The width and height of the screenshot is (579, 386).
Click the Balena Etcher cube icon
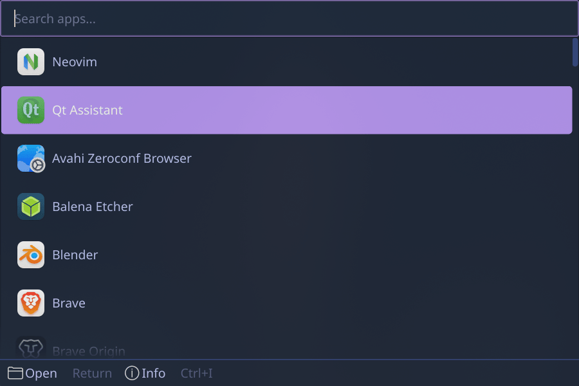[31, 207]
